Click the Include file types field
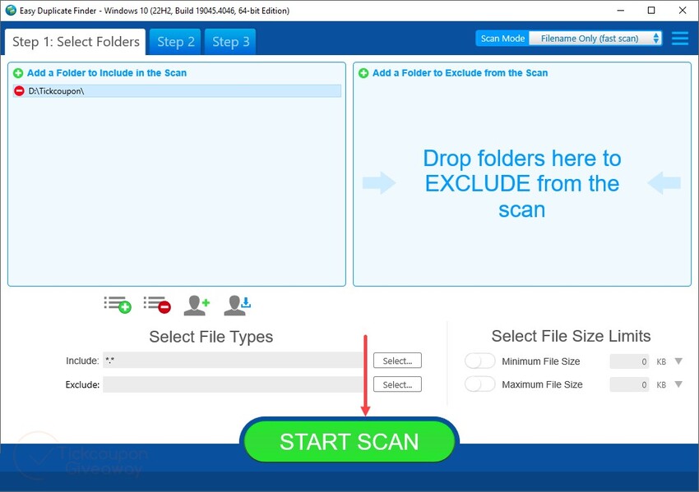This screenshot has height=492, width=699. 230,360
